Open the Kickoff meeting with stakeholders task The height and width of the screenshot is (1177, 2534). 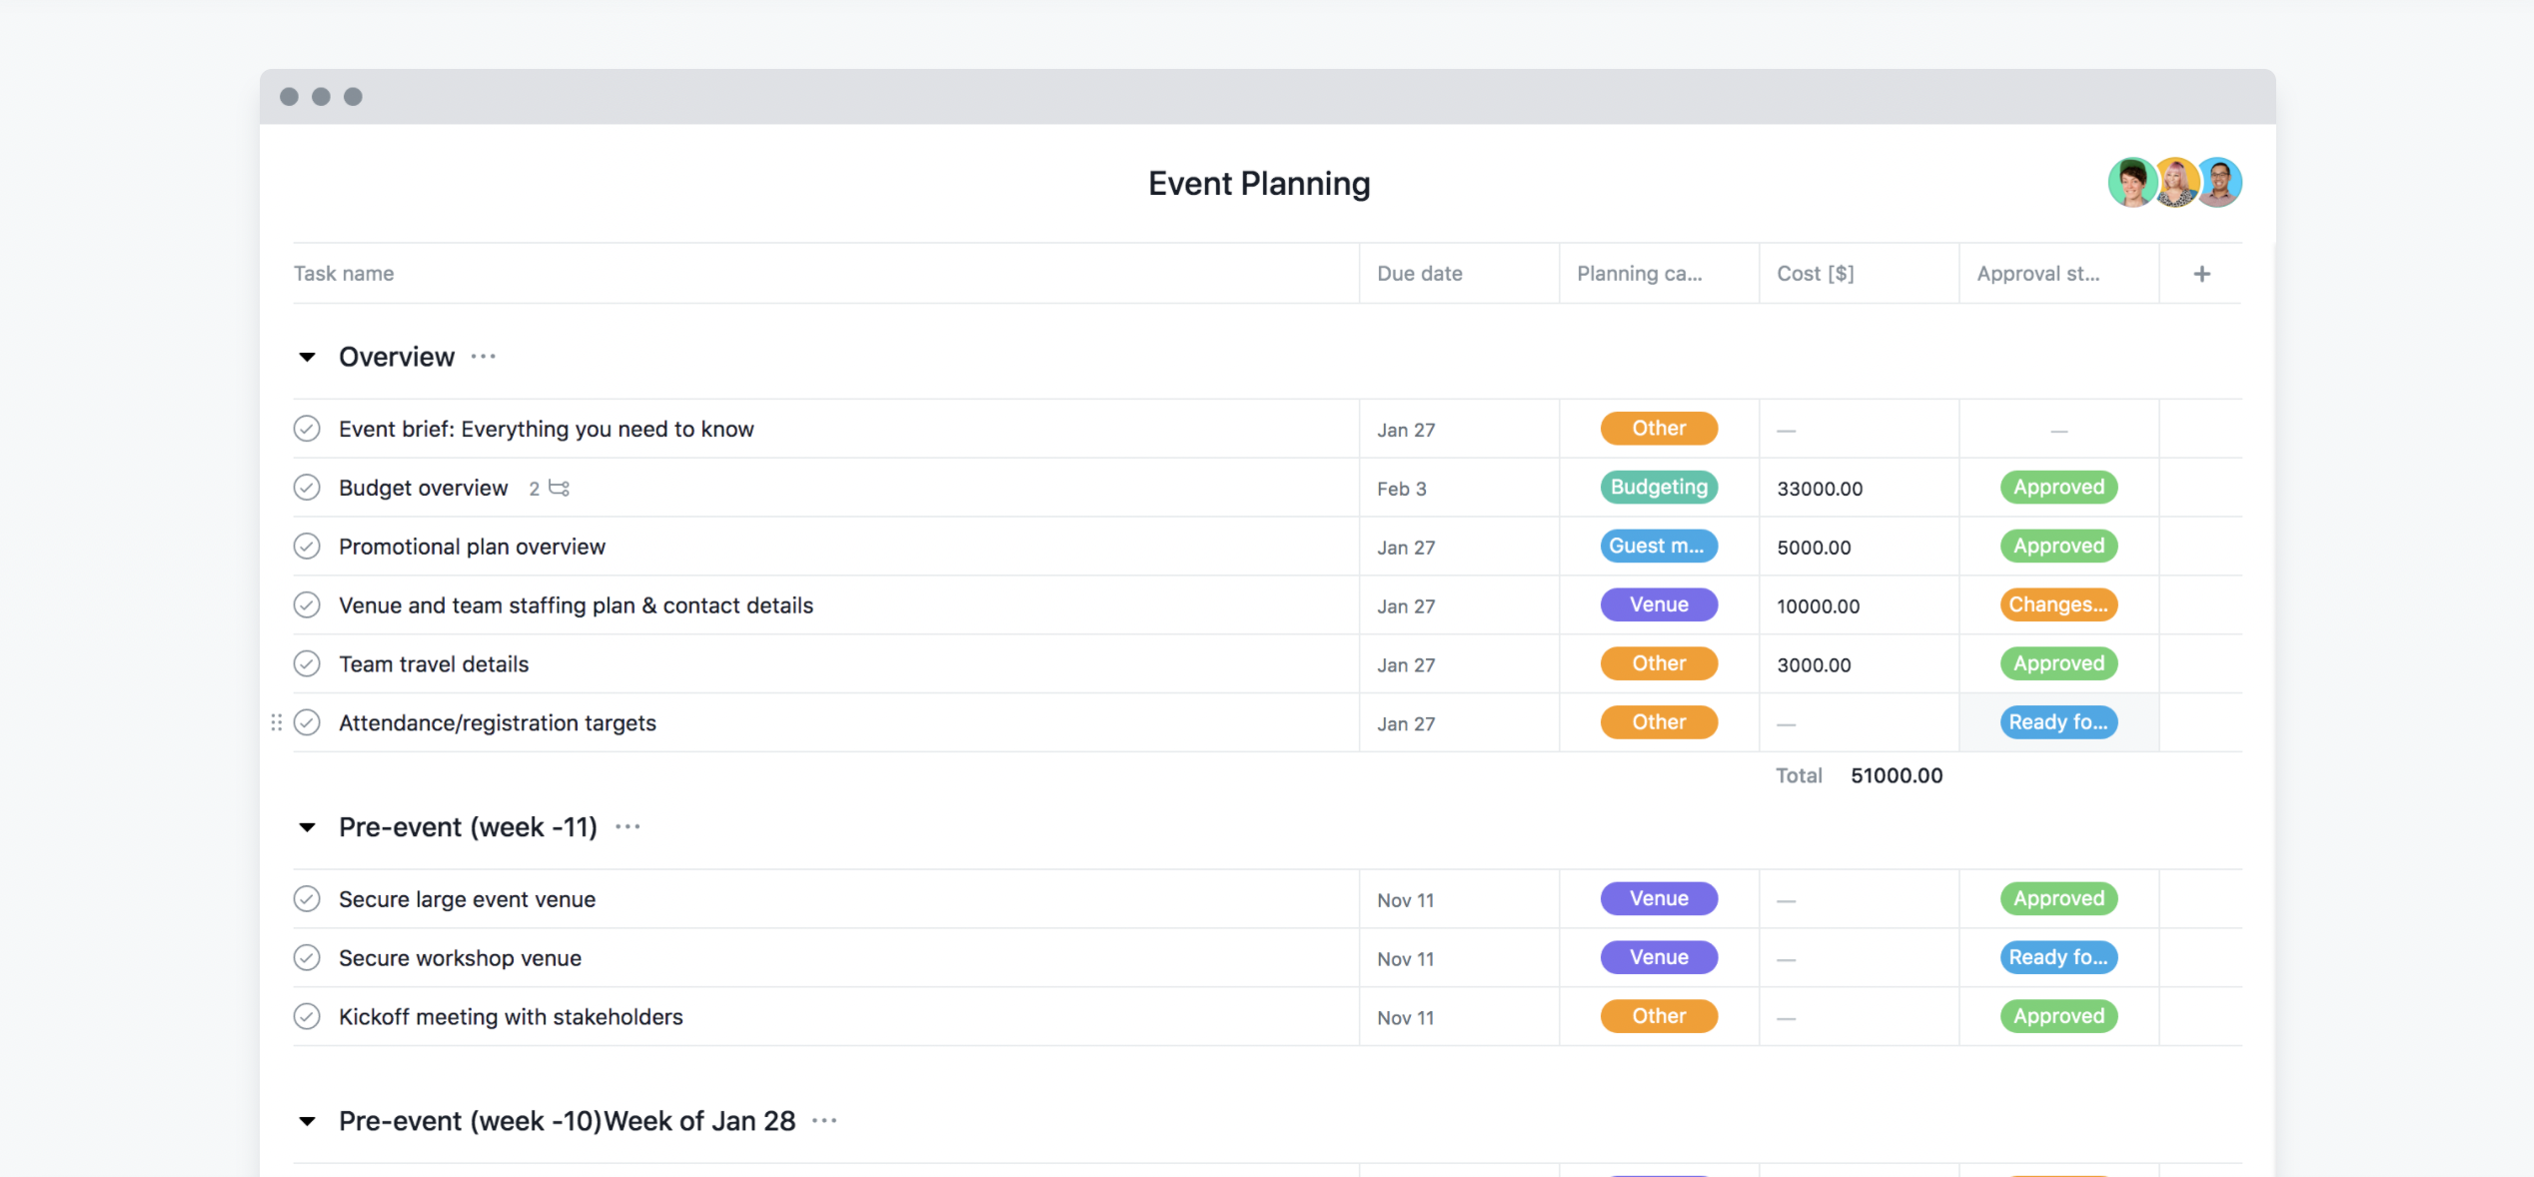(511, 1017)
